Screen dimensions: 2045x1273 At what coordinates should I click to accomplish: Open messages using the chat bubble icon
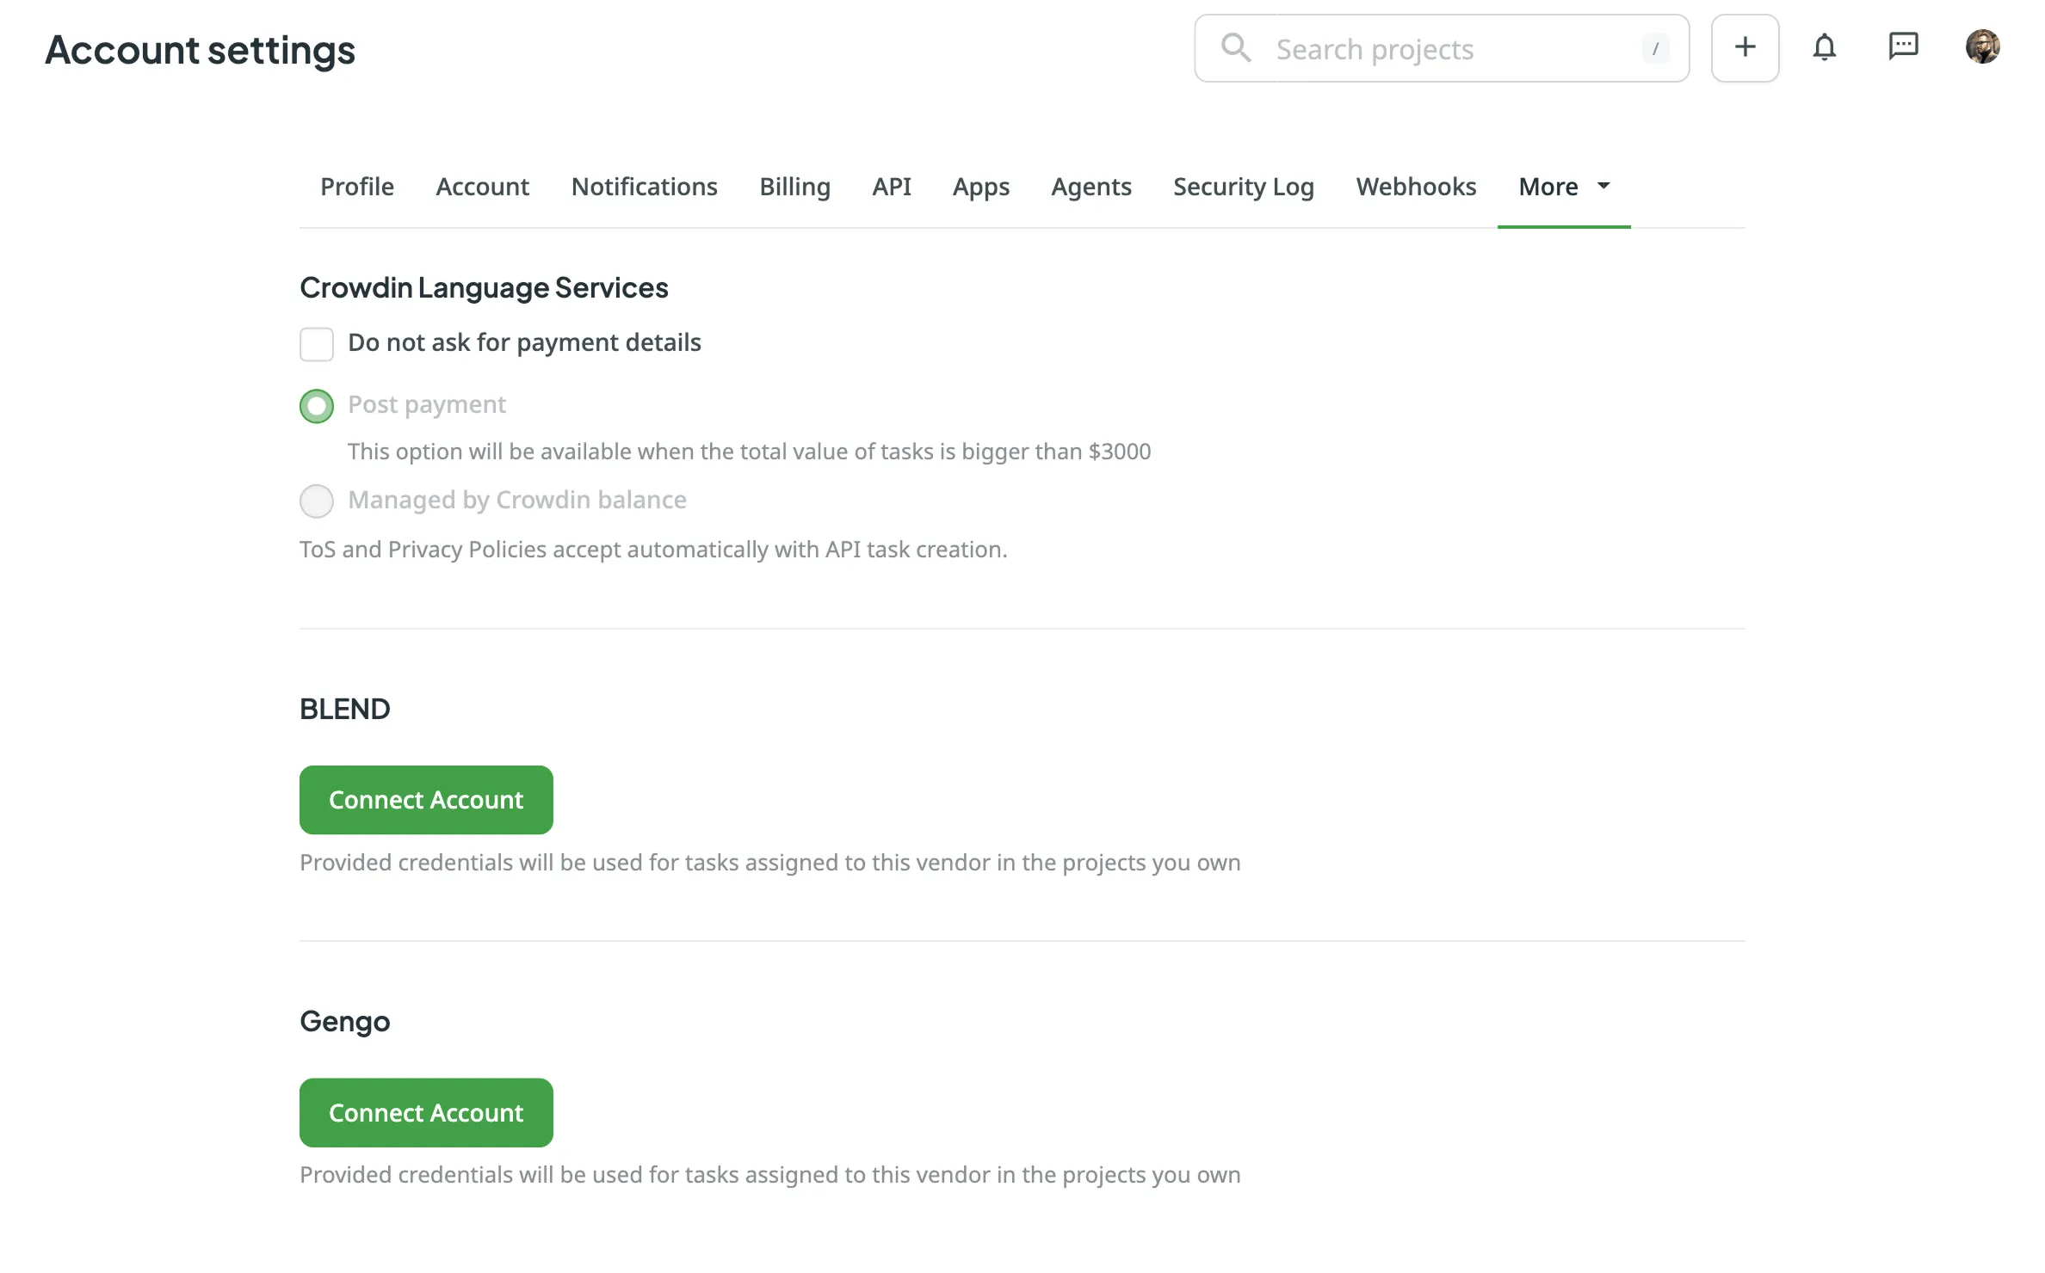(x=1904, y=47)
